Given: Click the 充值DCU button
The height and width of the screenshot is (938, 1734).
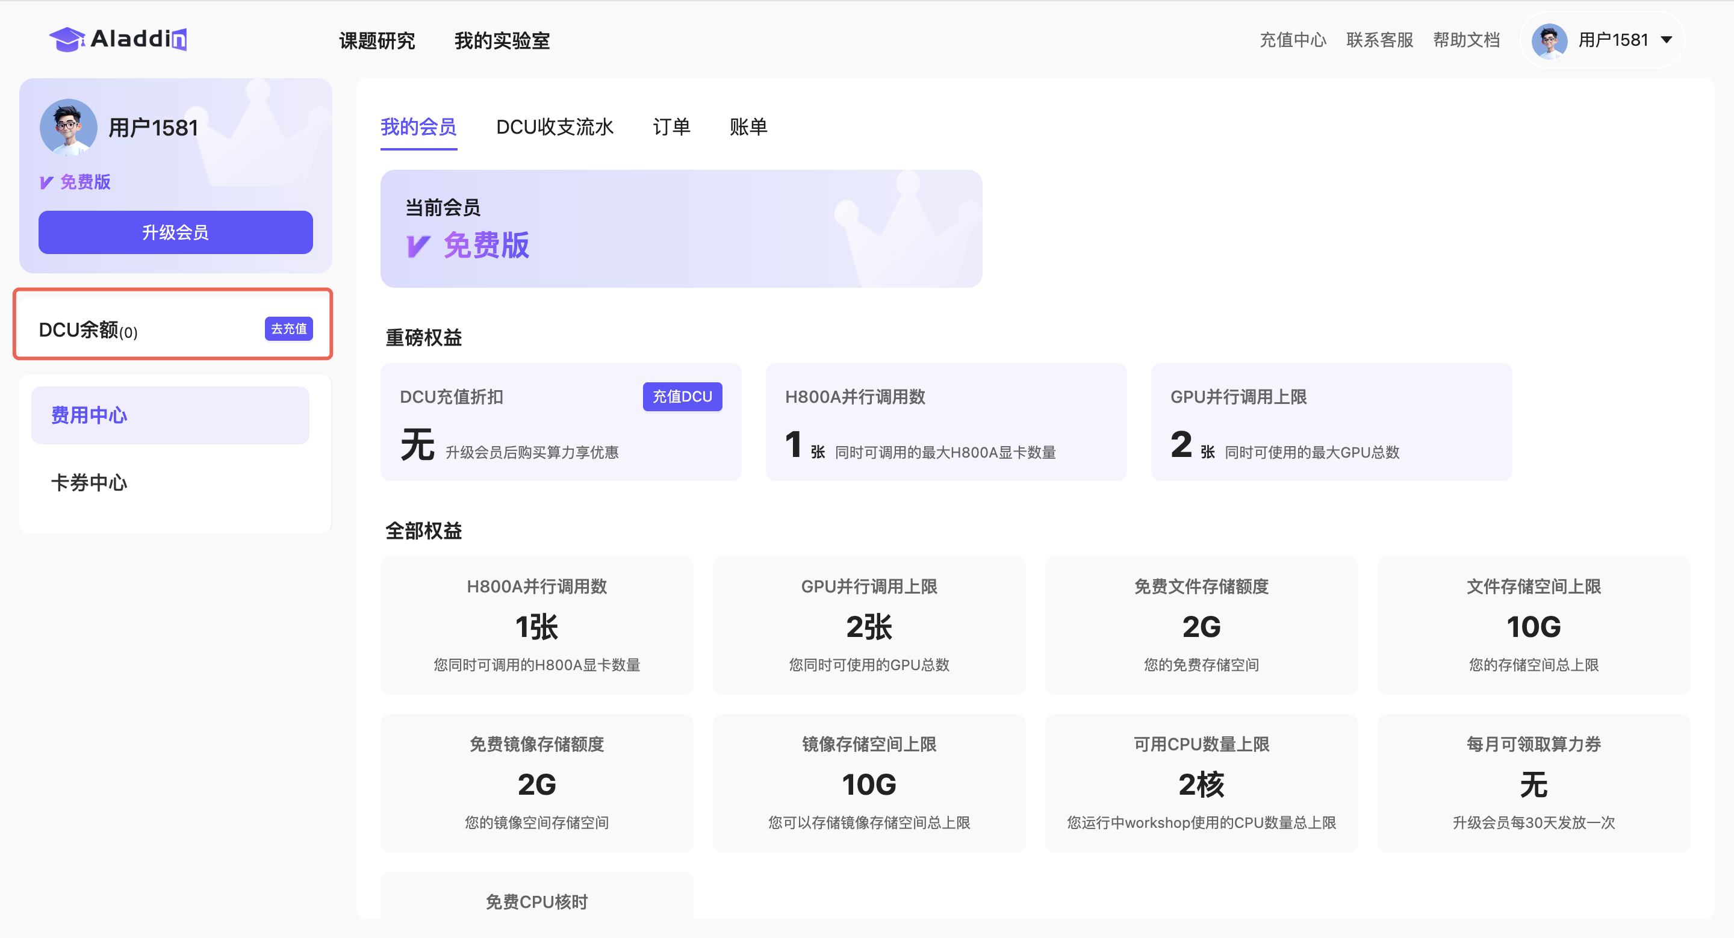Looking at the screenshot, I should point(682,397).
